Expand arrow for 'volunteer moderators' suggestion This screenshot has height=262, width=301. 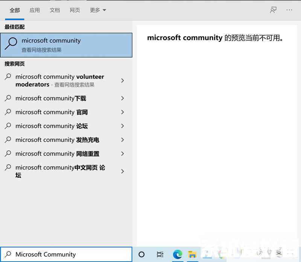click(x=122, y=81)
